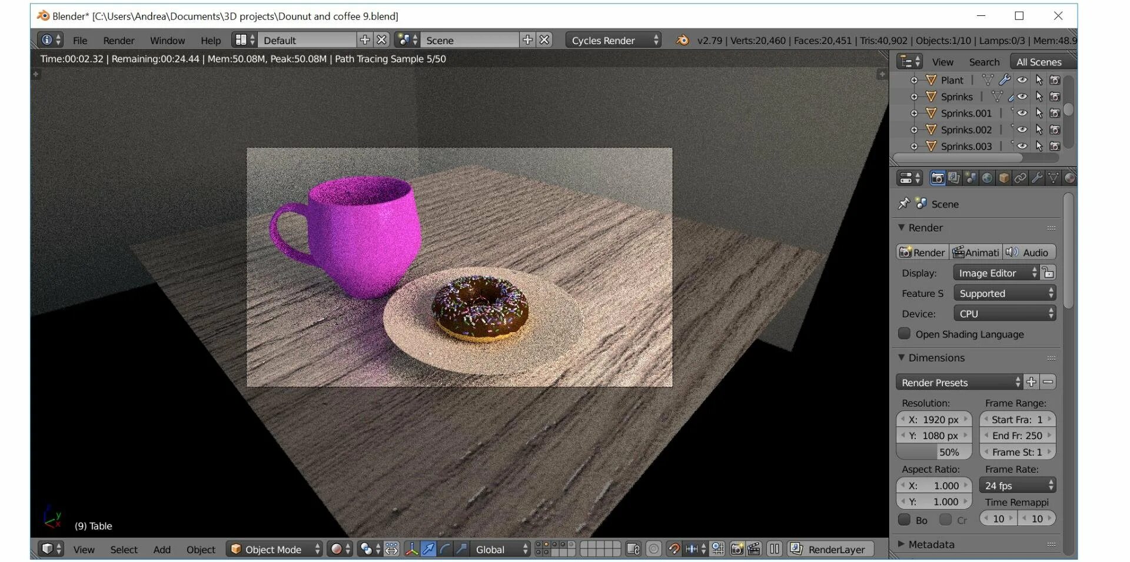
Task: Open the outliner Search menu
Action: click(x=984, y=62)
